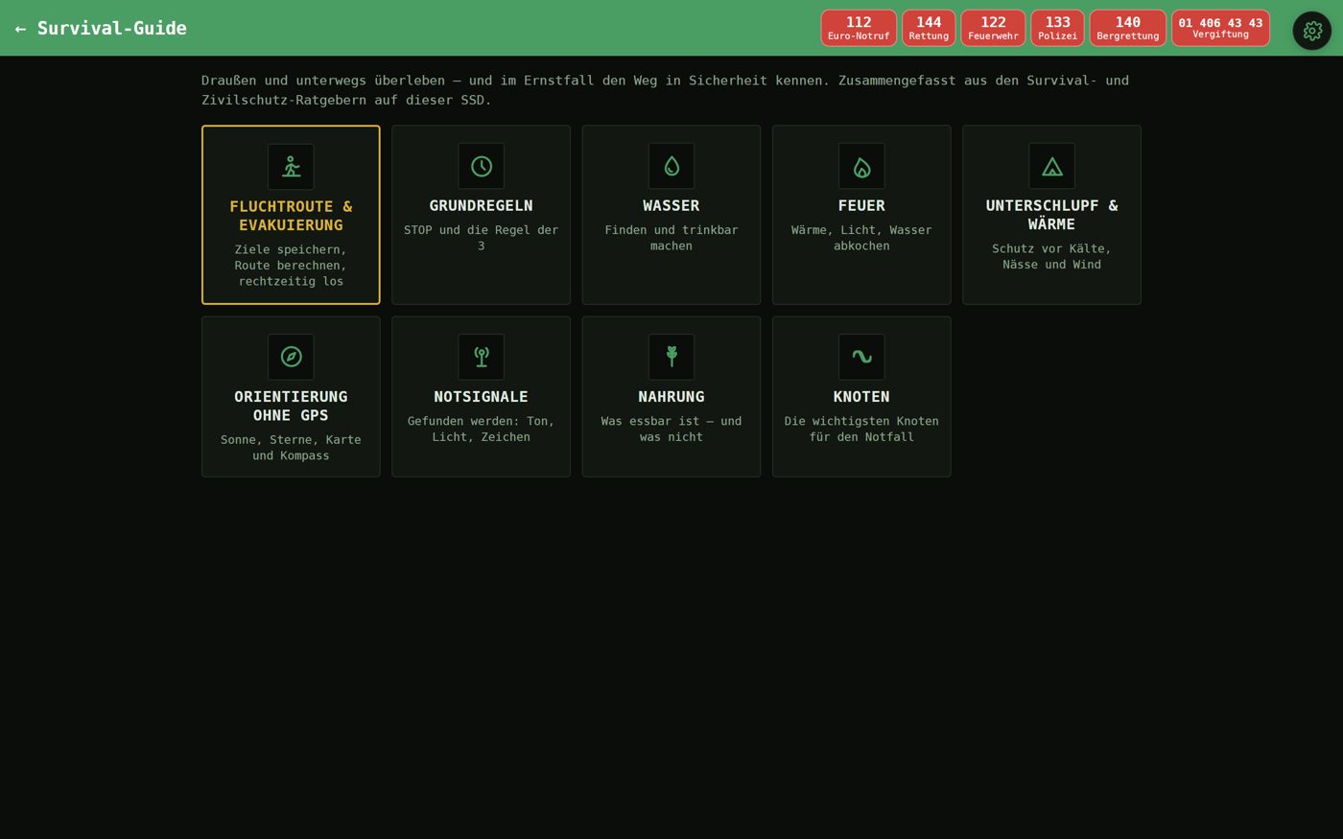This screenshot has width=1343, height=839.
Task: Dial the Vergiftung poison hotline number
Action: pos(1220,28)
